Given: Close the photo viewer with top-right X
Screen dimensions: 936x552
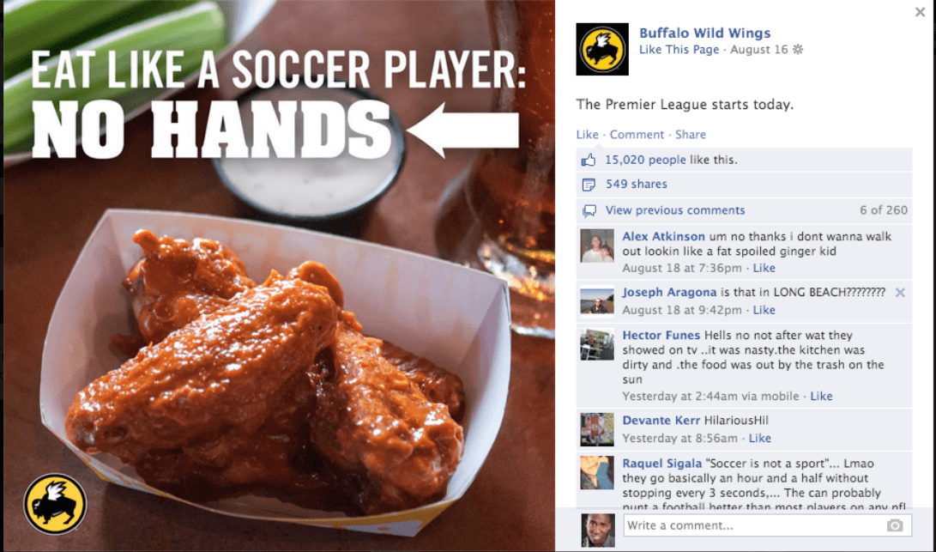Looking at the screenshot, I should 920,12.
